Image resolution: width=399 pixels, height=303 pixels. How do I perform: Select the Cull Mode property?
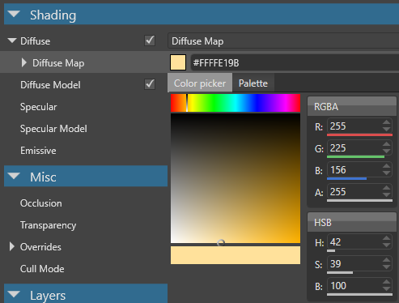[x=42, y=269]
